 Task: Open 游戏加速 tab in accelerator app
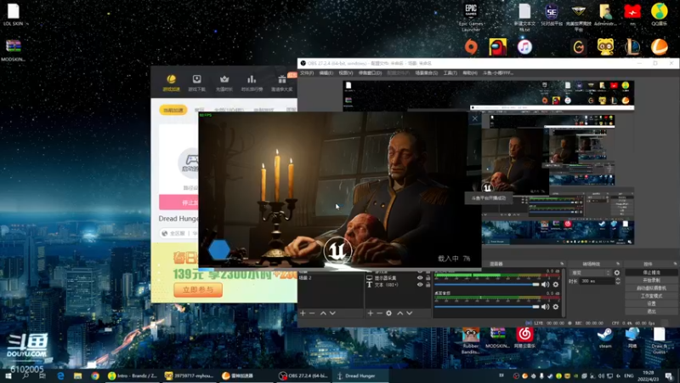(x=172, y=83)
